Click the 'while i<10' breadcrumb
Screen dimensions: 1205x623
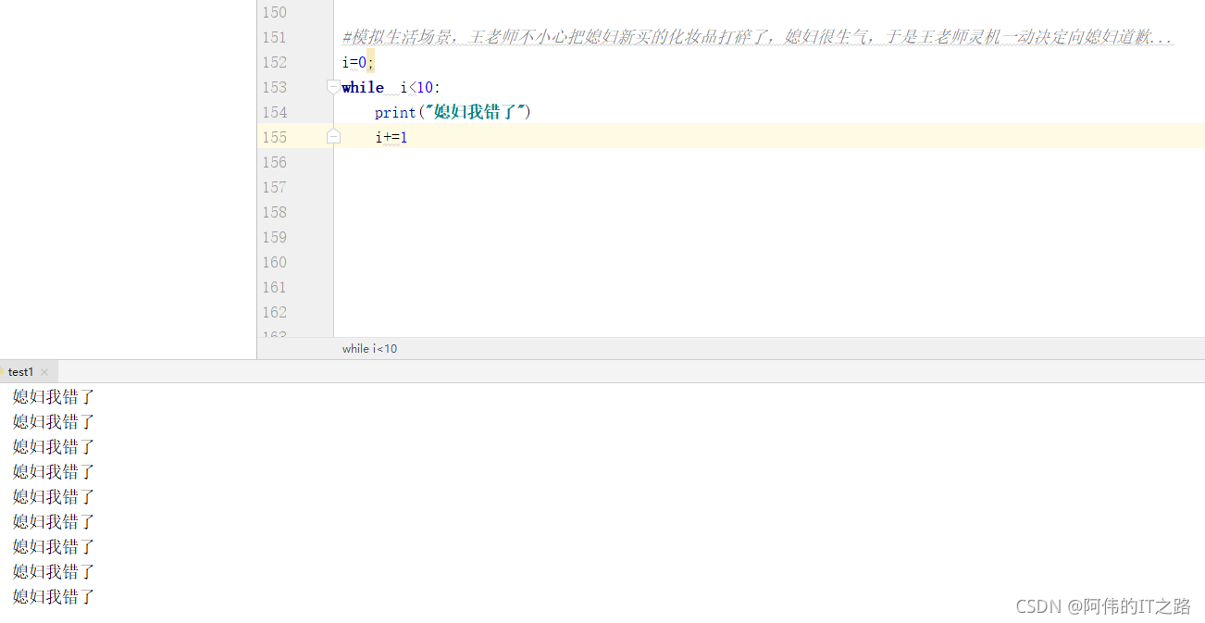click(369, 349)
